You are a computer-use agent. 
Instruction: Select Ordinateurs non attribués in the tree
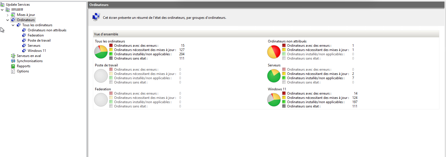tap(47, 30)
